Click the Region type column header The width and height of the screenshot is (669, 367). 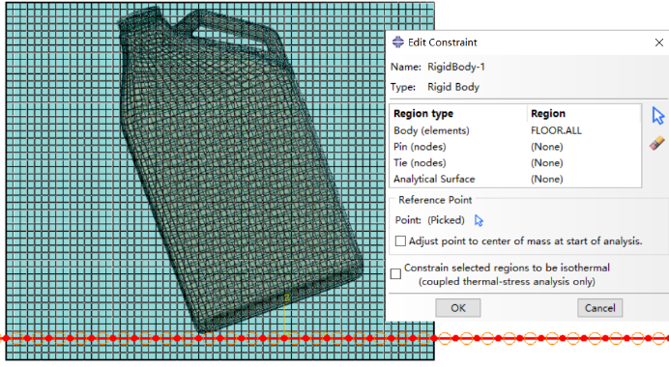pos(423,114)
